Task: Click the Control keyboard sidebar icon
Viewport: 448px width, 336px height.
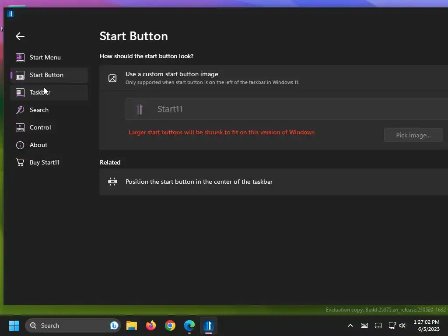Action: pos(20,127)
